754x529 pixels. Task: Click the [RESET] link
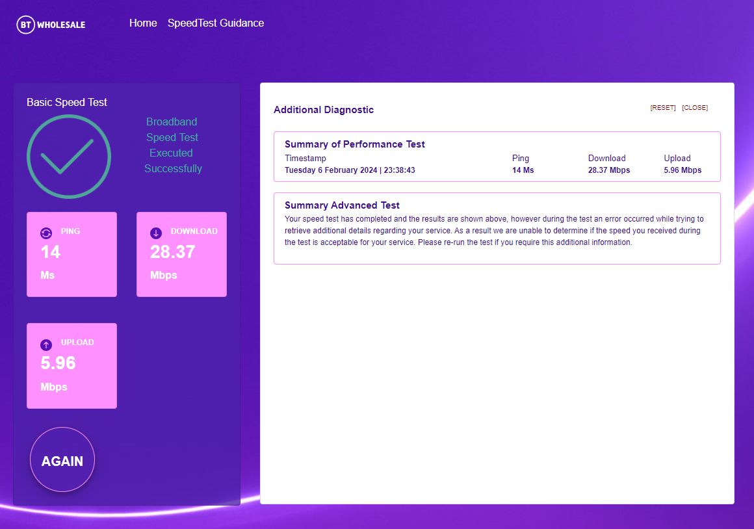pyautogui.click(x=662, y=108)
